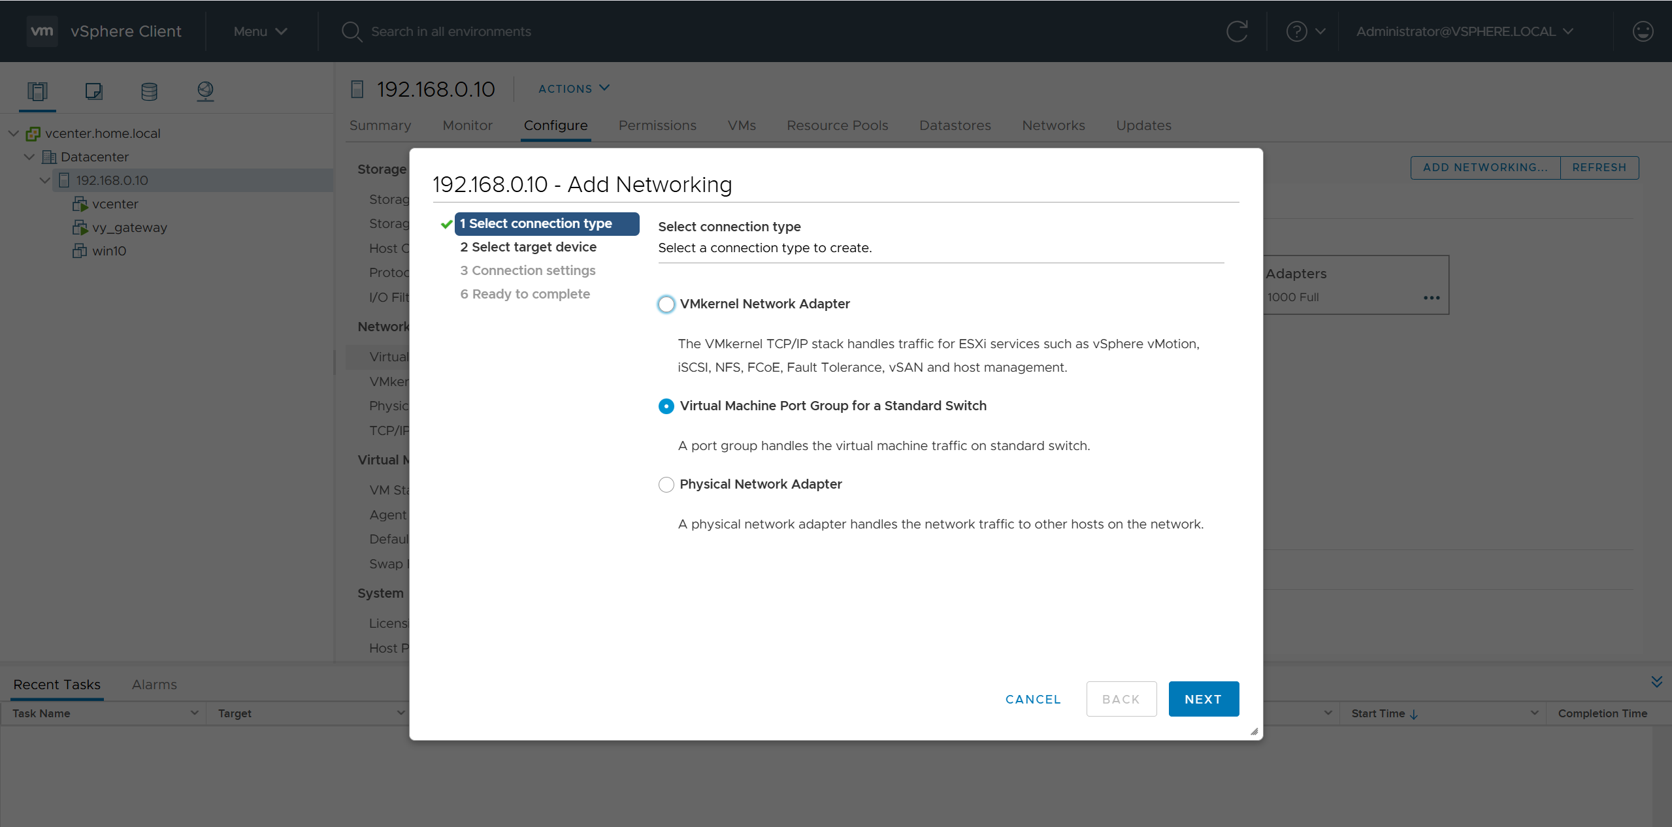The height and width of the screenshot is (827, 1672).
Task: Open the Menu dropdown
Action: tap(260, 31)
